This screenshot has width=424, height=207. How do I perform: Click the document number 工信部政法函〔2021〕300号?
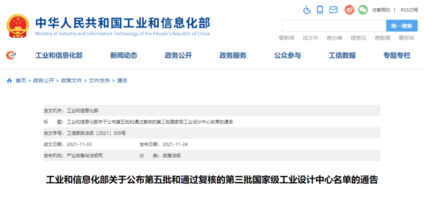pyautogui.click(x=96, y=133)
